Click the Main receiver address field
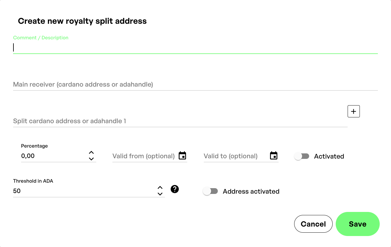The width and height of the screenshot is (391, 247). click(195, 84)
